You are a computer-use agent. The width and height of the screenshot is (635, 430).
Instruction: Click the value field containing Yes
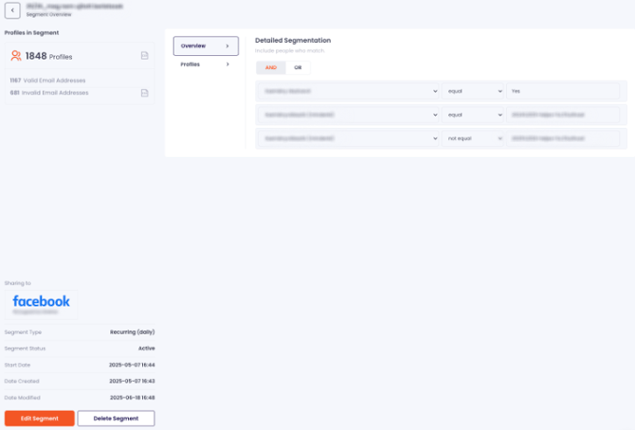tap(563, 91)
